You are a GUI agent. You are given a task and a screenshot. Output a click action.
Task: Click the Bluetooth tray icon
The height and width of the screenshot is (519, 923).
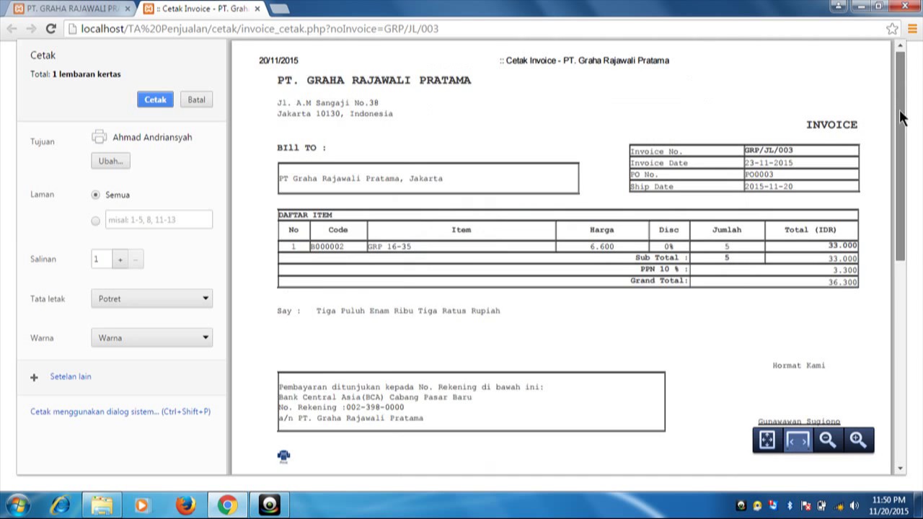tap(790, 505)
